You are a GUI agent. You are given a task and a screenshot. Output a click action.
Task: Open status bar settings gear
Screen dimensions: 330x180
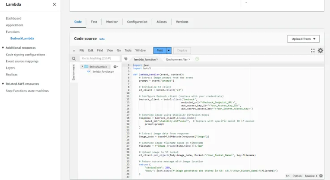[x=321, y=176]
